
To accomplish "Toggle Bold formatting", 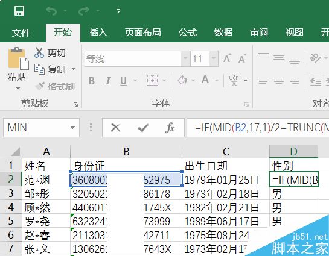I will [x=92, y=81].
